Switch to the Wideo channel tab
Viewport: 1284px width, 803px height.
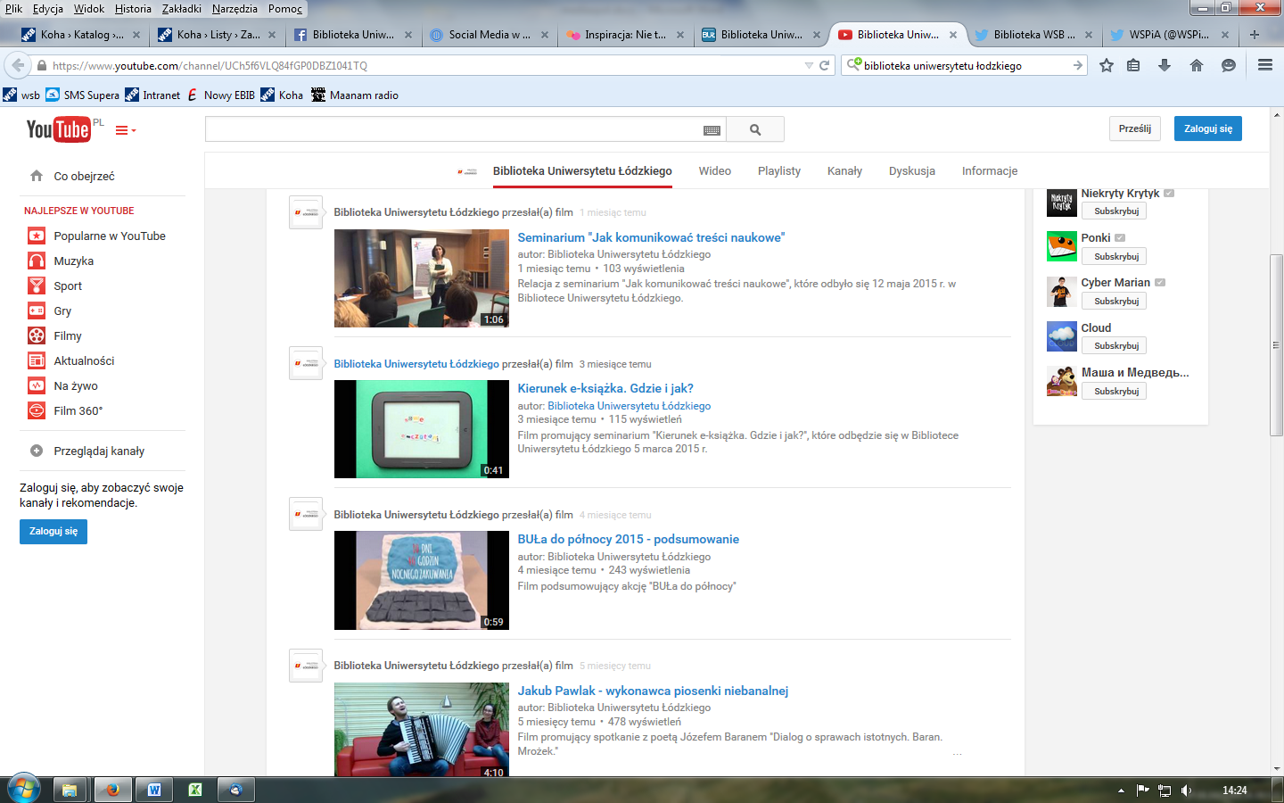(x=715, y=170)
